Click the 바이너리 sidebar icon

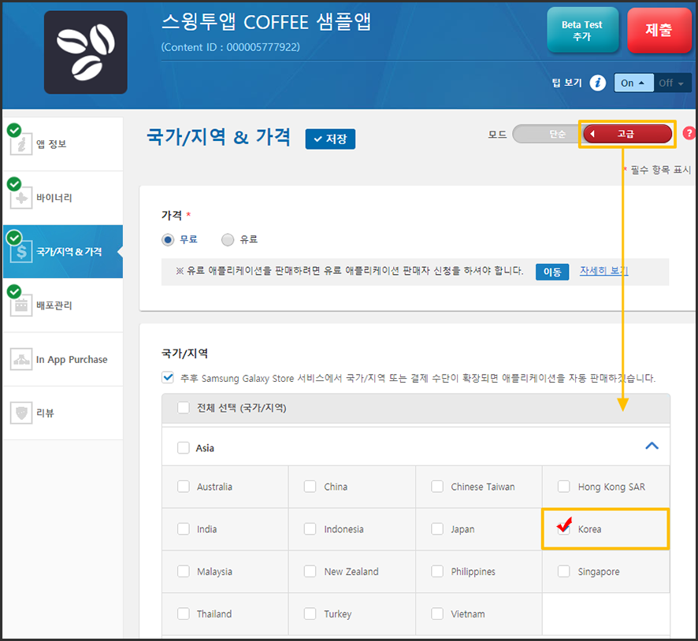coord(21,198)
